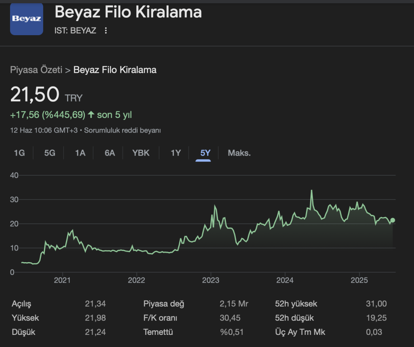
Task: Open the Piyasa Özeti breadcrumb link
Action: (x=36, y=70)
